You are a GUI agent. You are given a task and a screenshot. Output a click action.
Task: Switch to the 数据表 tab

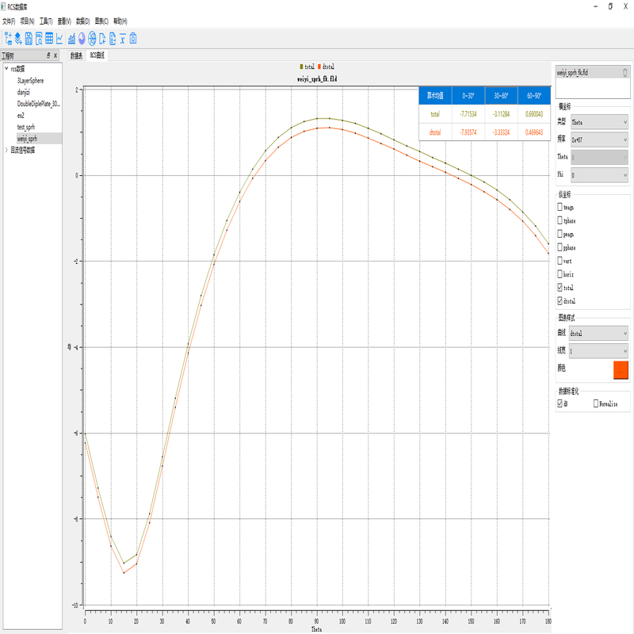pyautogui.click(x=76, y=55)
